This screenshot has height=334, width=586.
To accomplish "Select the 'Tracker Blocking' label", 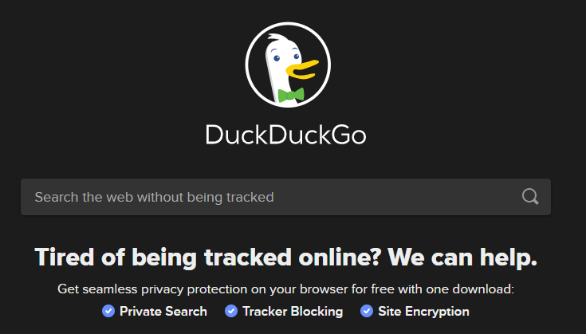I will tap(293, 311).
